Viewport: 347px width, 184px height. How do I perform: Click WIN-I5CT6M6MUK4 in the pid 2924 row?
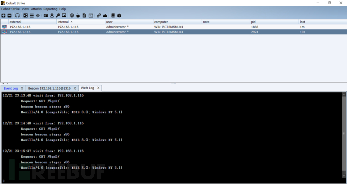coord(168,32)
